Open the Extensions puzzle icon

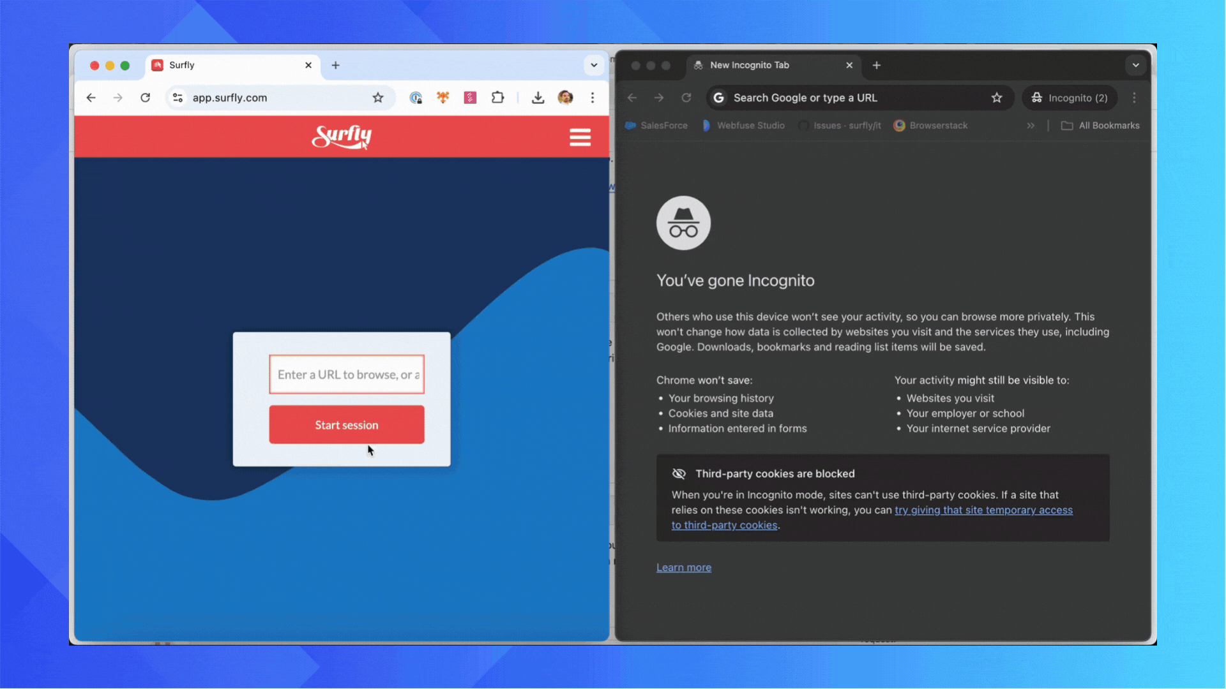click(497, 98)
